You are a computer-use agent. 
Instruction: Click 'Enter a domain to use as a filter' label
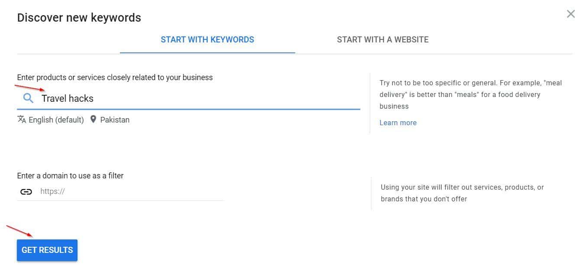pyautogui.click(x=70, y=176)
